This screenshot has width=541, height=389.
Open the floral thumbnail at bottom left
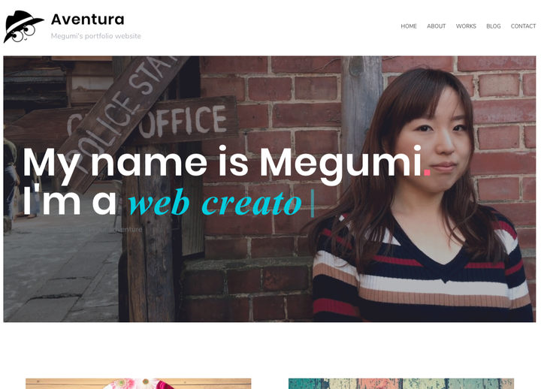coord(138,384)
